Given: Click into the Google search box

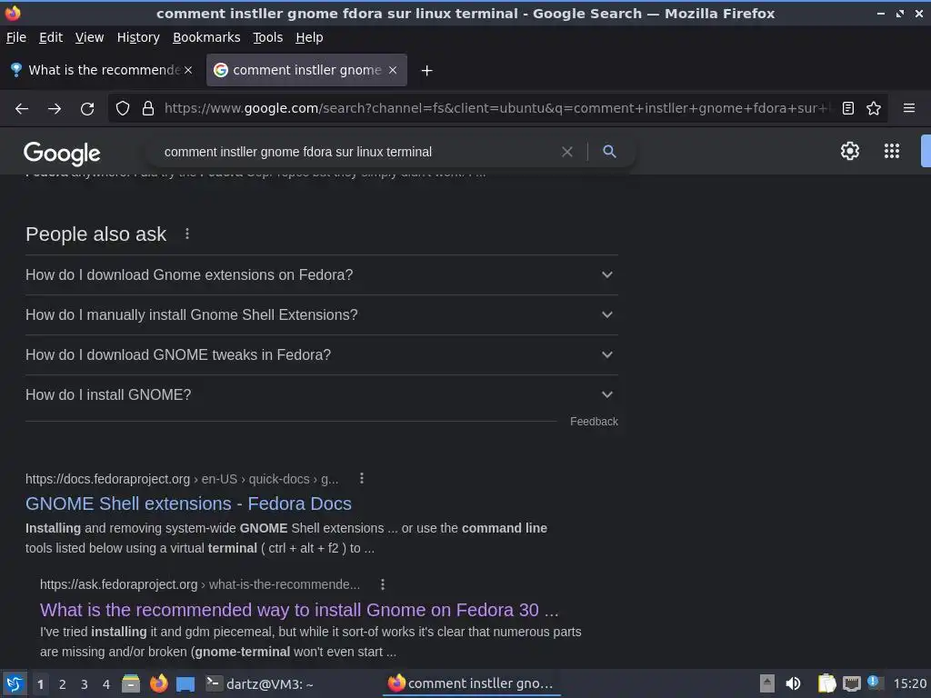Looking at the screenshot, I should pyautogui.click(x=356, y=152).
